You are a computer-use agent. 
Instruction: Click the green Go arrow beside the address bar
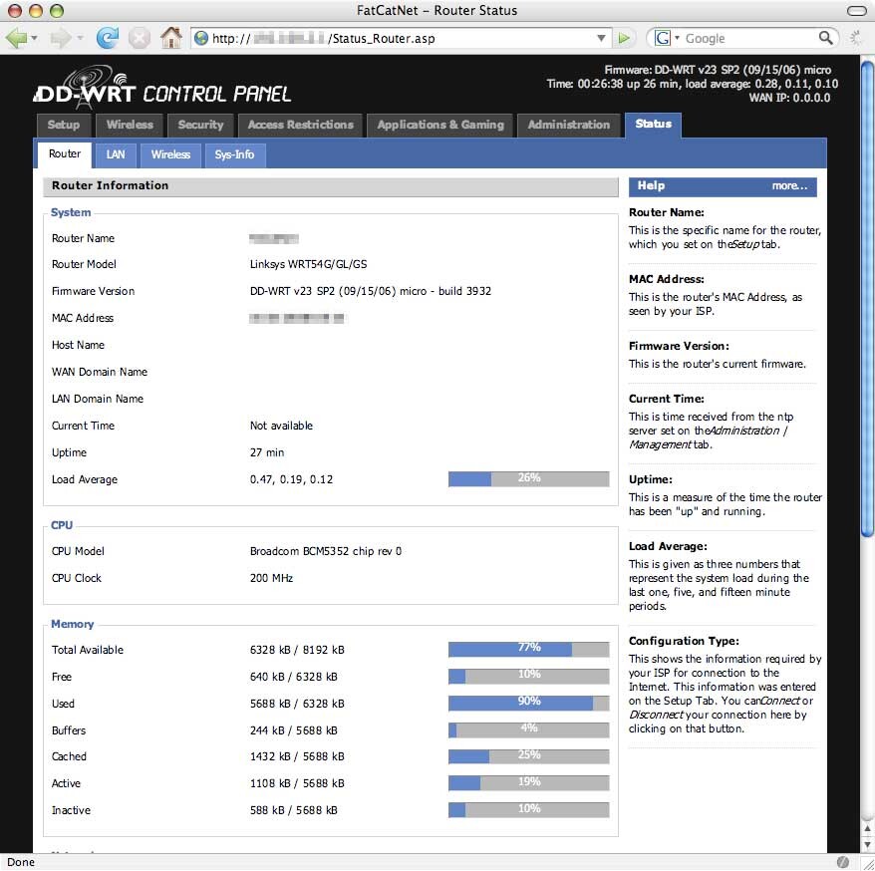623,38
